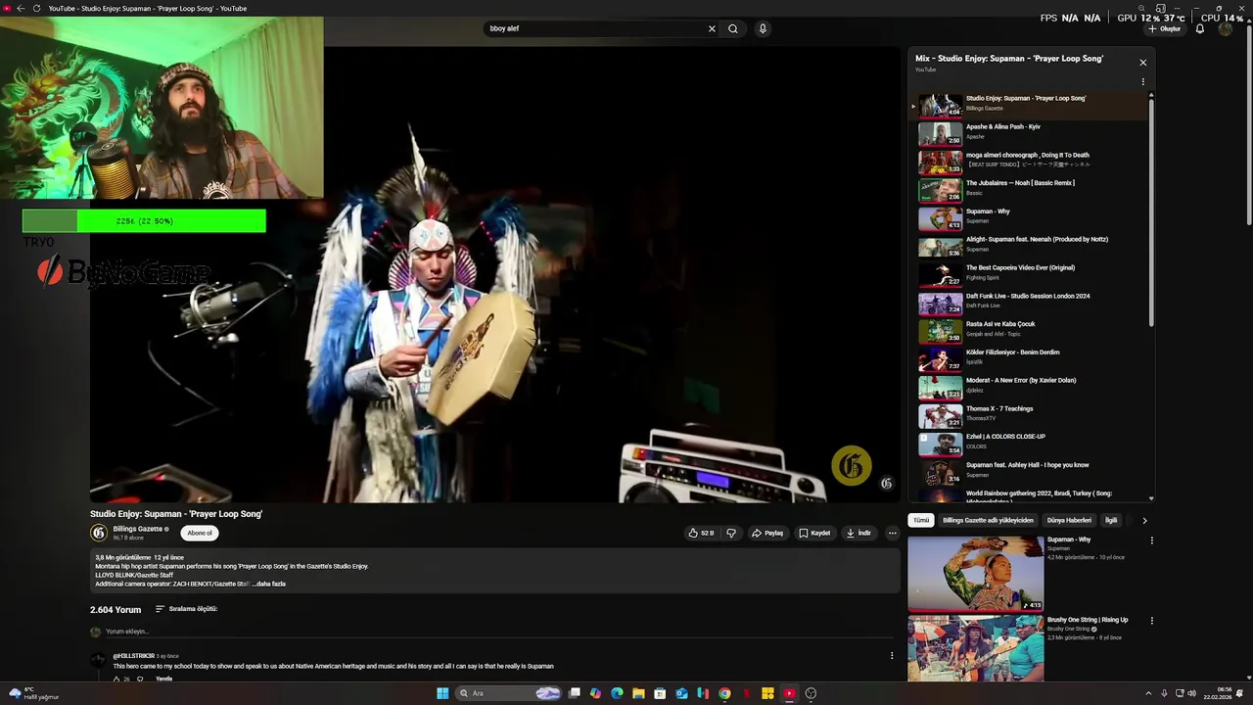Open the account avatar menu

coord(1226,29)
